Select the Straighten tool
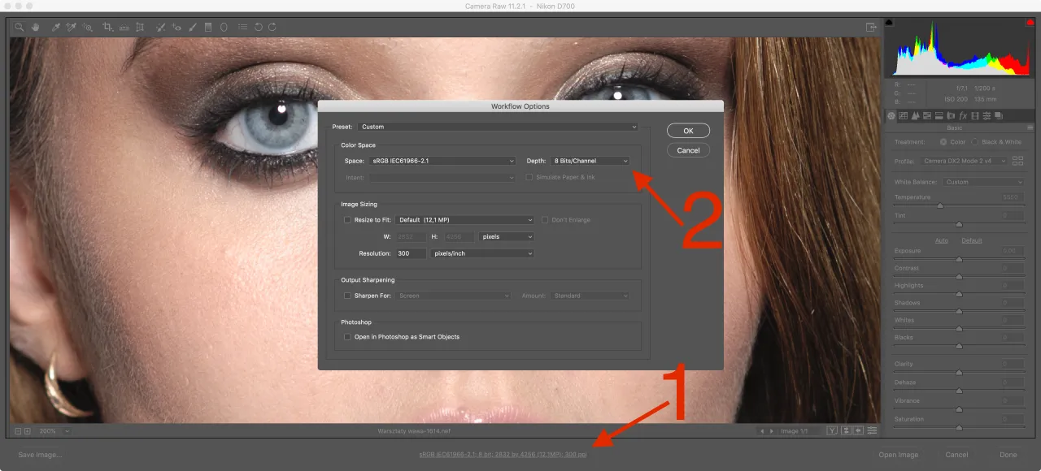 pos(124,27)
